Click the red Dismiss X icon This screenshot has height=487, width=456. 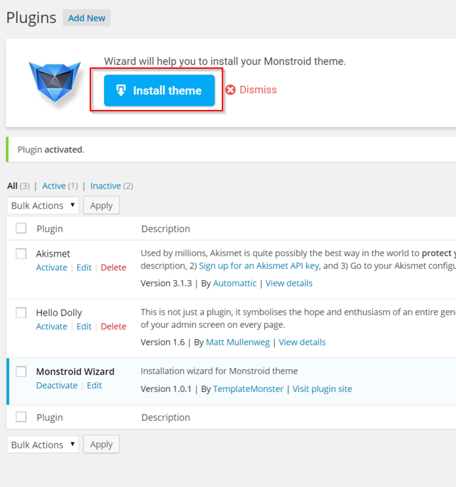[x=230, y=90]
